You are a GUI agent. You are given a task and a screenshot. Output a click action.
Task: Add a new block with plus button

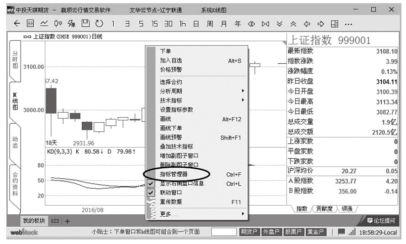(x=68, y=221)
